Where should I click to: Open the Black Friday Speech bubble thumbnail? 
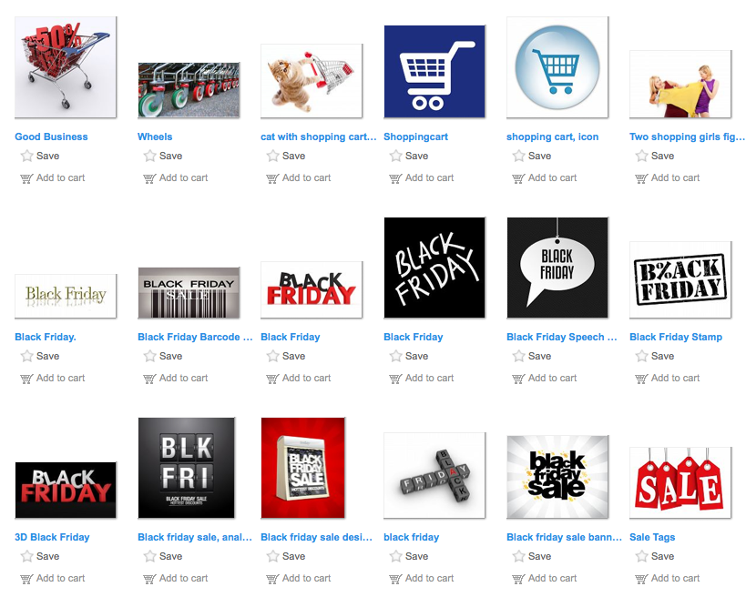coord(557,268)
